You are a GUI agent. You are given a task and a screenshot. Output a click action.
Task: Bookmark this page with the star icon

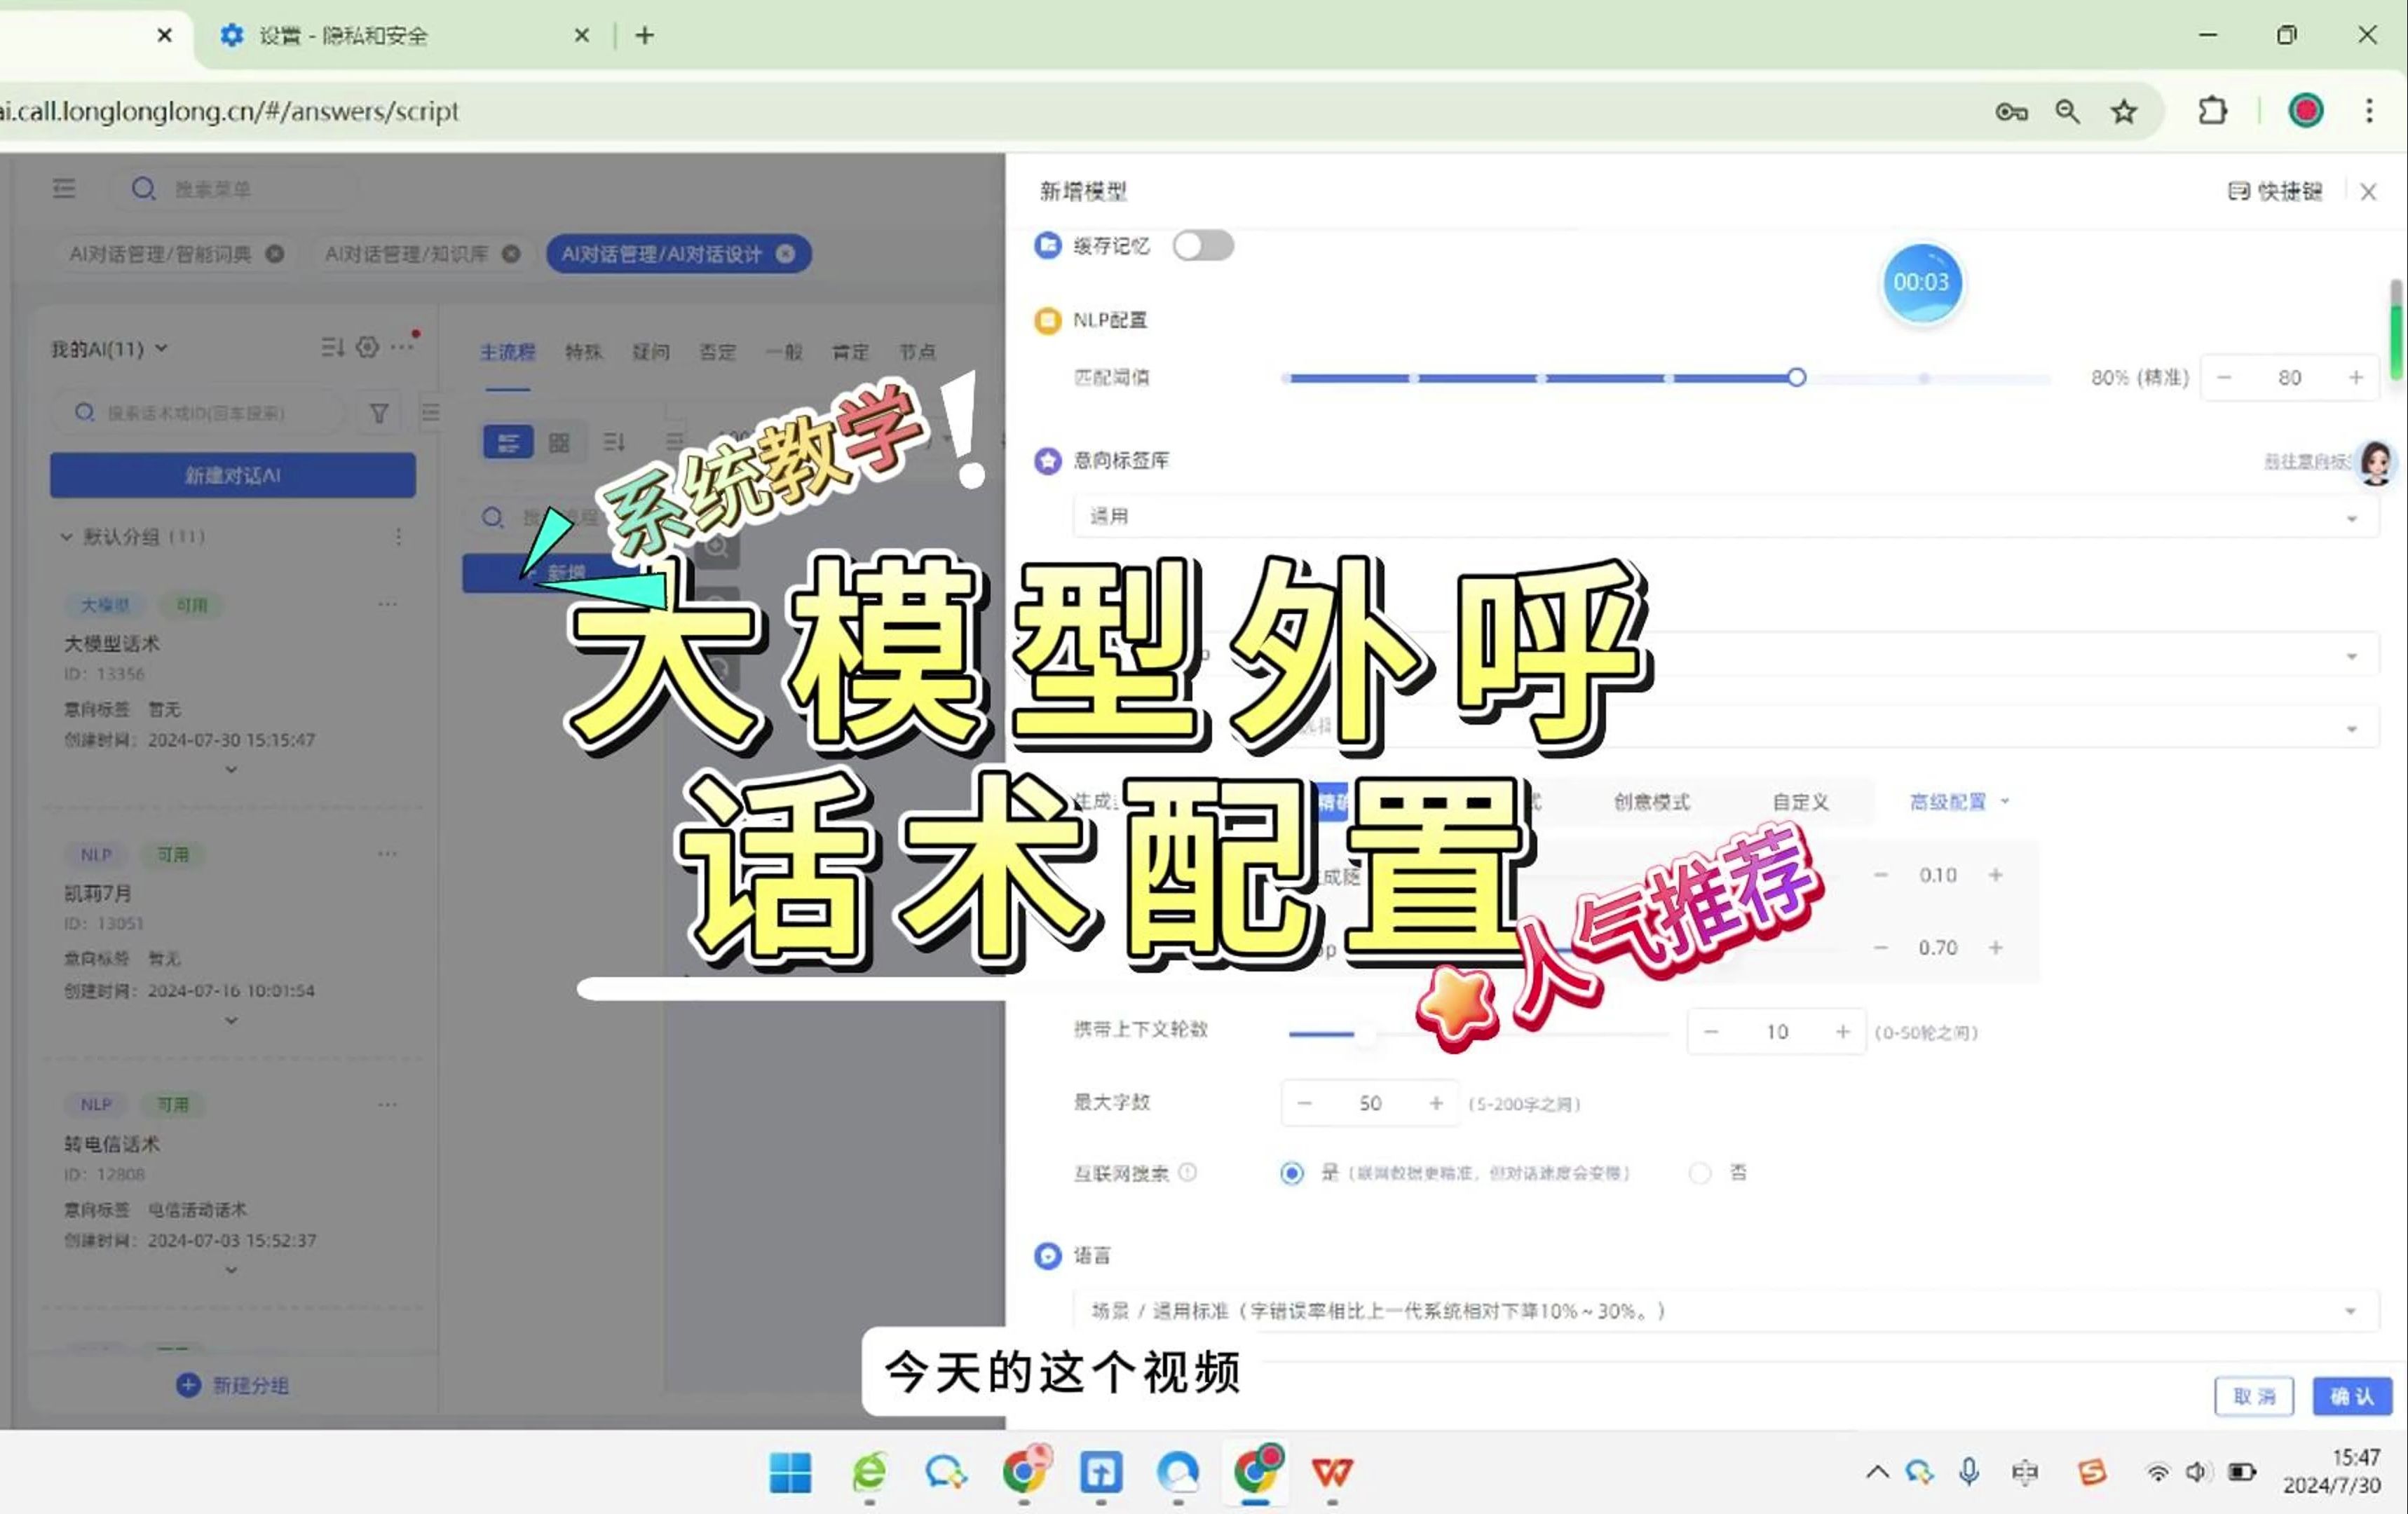[x=2123, y=111]
